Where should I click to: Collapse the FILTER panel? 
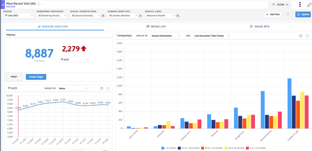280,4
